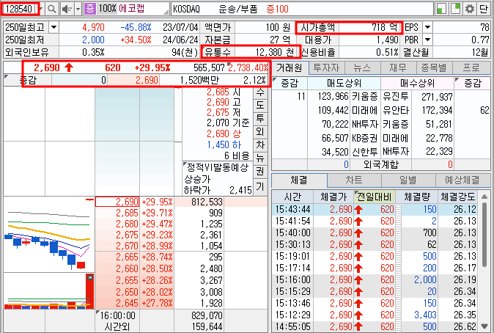Switch to the 뉴스 tab
Viewport: 494px width, 333px height.
click(x=362, y=67)
